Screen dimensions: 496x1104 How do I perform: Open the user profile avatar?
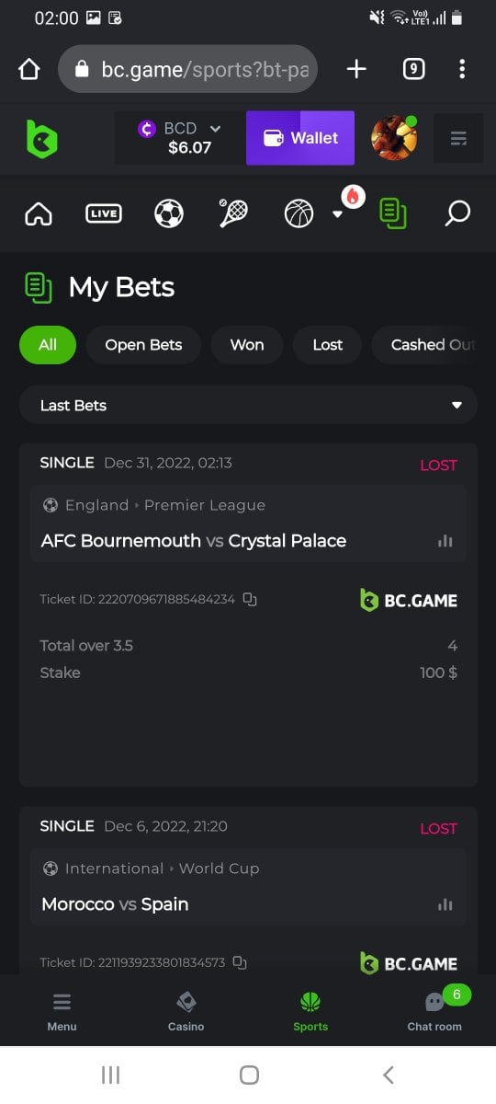(x=394, y=138)
